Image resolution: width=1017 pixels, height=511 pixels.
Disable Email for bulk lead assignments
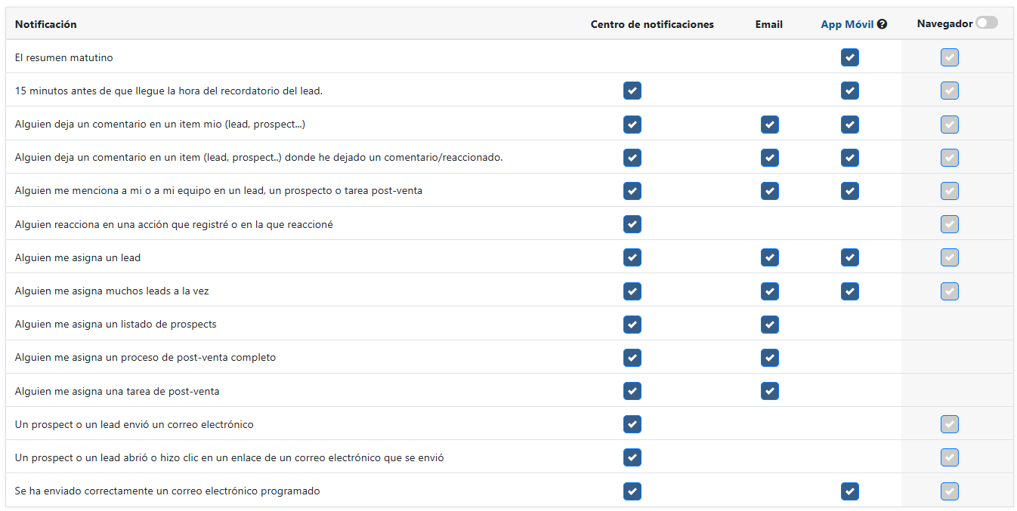coord(770,291)
